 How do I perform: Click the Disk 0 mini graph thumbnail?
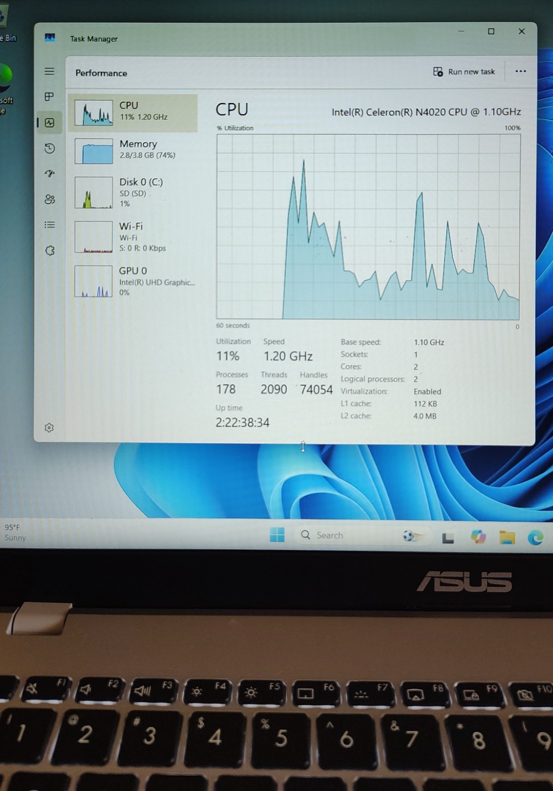pos(93,193)
